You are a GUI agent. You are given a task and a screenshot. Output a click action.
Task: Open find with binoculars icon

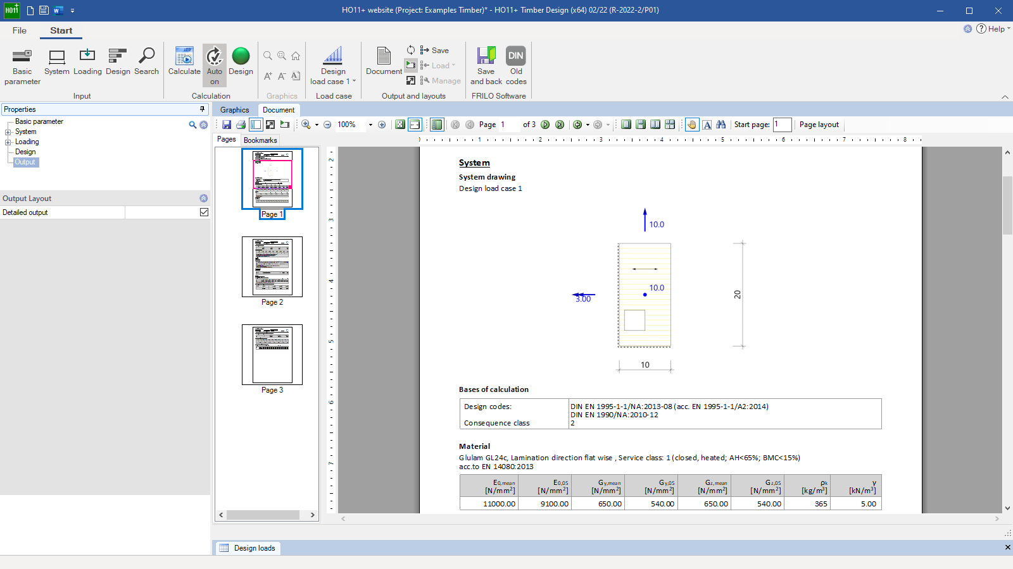click(x=721, y=125)
